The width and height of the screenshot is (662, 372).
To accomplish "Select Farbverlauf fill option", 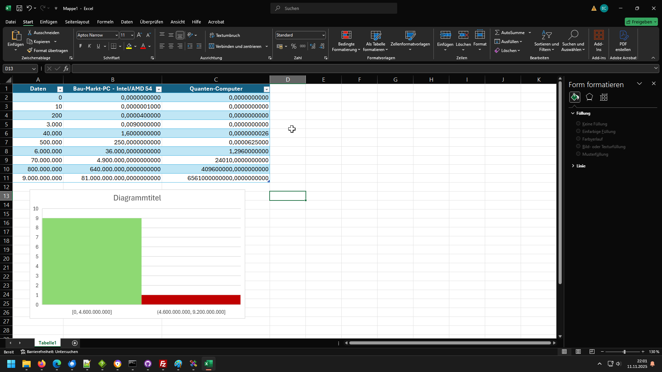I will pos(578,139).
